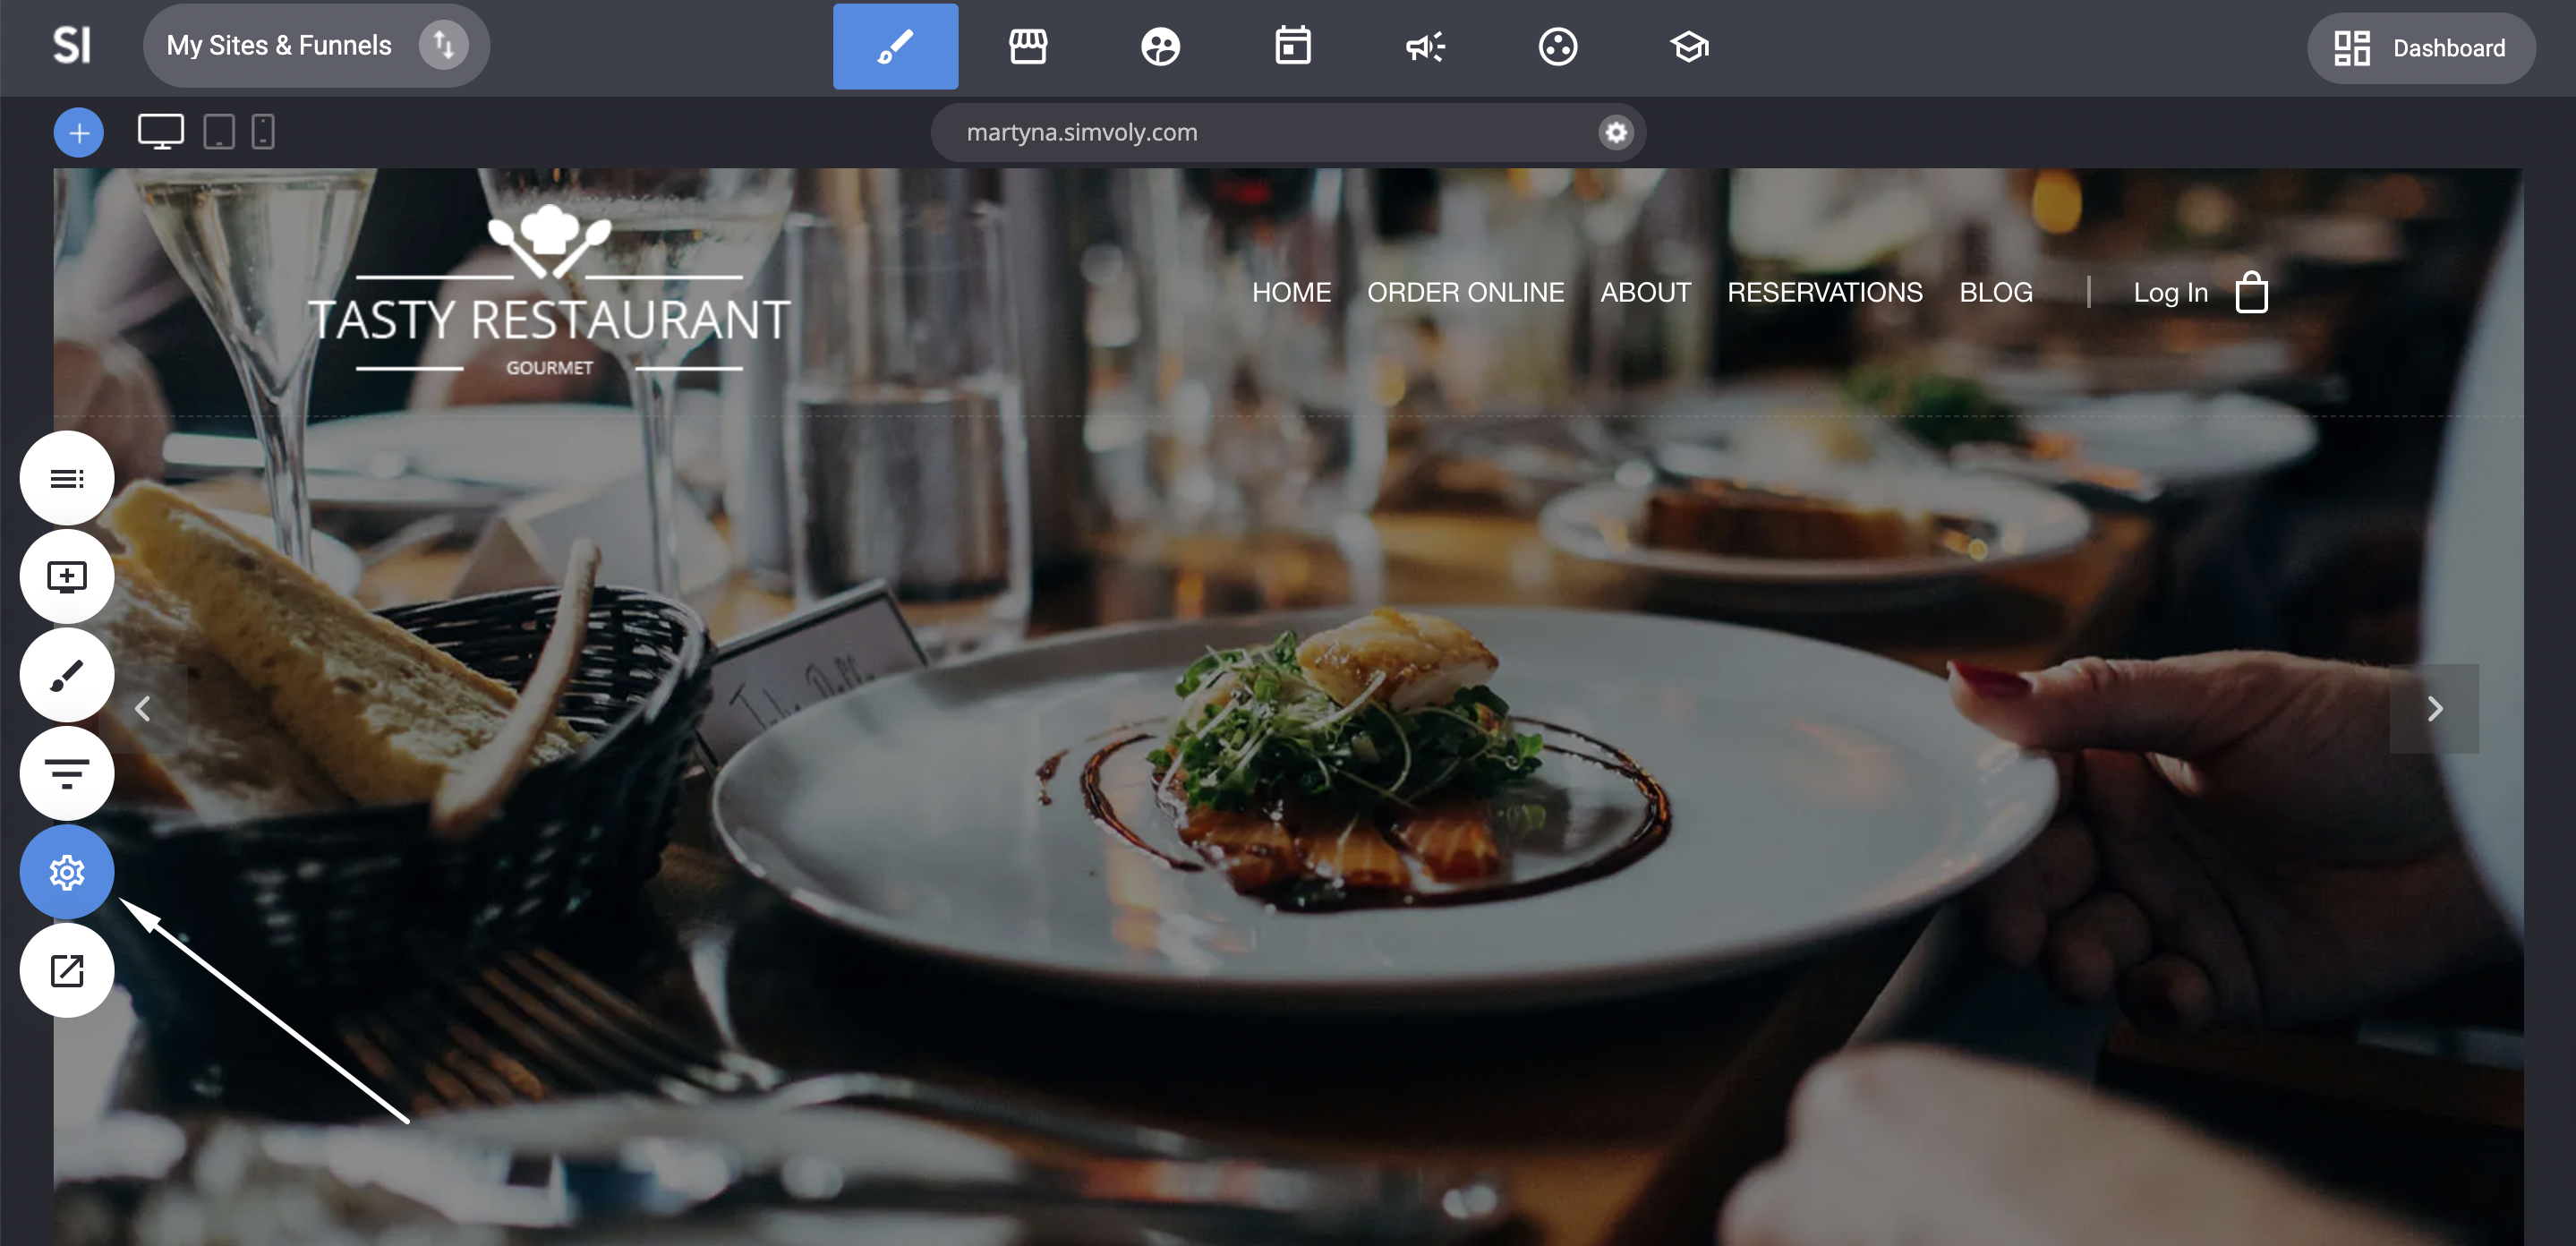This screenshot has width=2576, height=1246.
Task: Switch to tablet preview mode
Action: (x=219, y=132)
